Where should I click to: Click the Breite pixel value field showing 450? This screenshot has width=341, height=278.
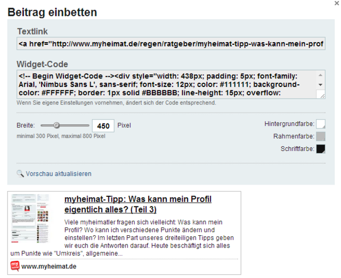103,126
